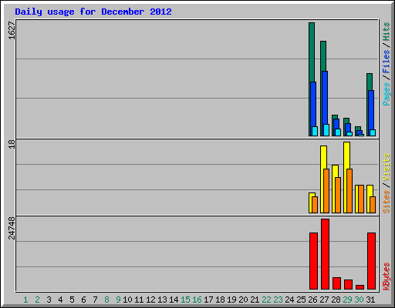
Task: Select day label "8" on the axis
Action: click(x=106, y=300)
